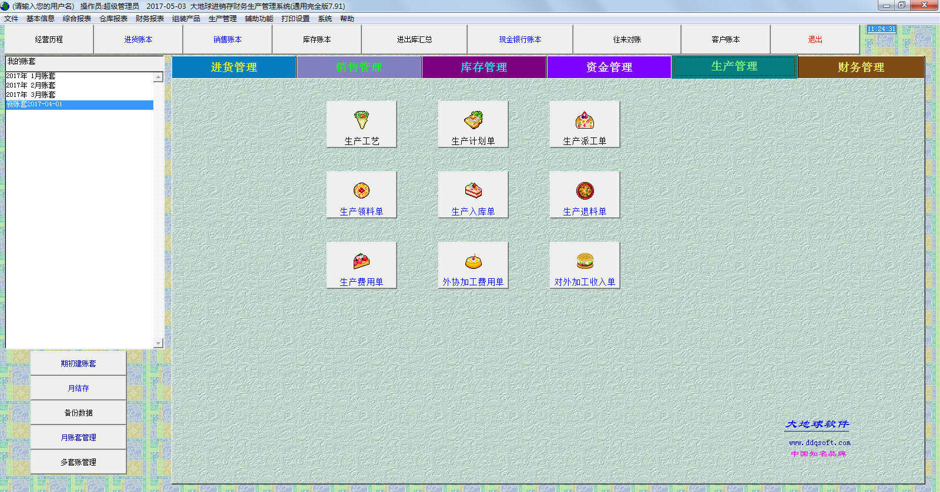Open the 往来对账 reconciliation
The height and width of the screenshot is (492, 940).
point(627,39)
